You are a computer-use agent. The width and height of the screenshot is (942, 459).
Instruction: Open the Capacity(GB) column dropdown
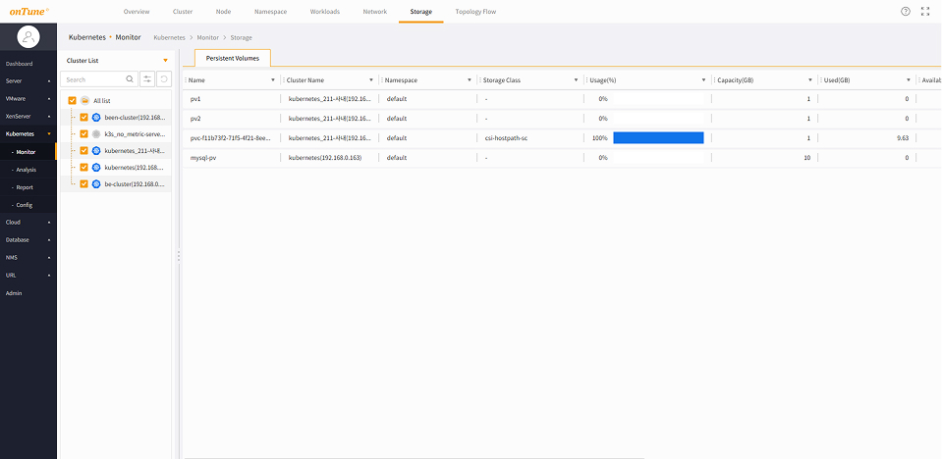pyautogui.click(x=809, y=79)
